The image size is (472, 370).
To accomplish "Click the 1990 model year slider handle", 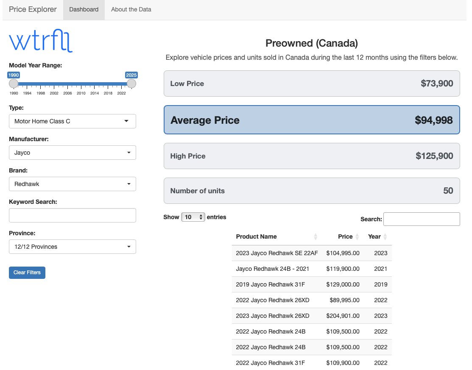I will [x=14, y=83].
